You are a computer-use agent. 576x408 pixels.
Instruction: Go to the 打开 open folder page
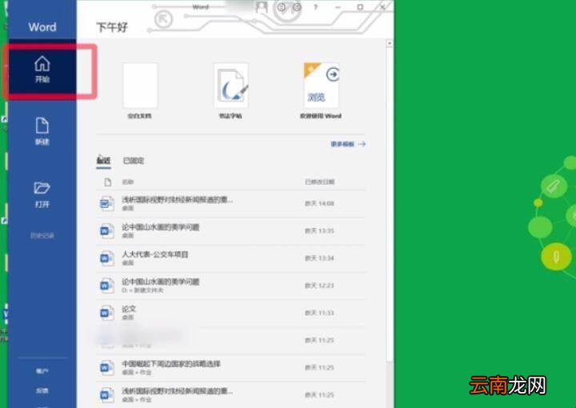pyautogui.click(x=42, y=194)
